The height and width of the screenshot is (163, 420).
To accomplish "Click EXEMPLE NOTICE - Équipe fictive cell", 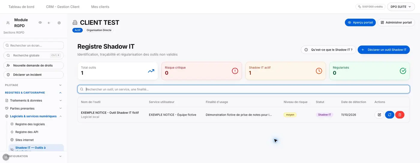I will (172, 115).
